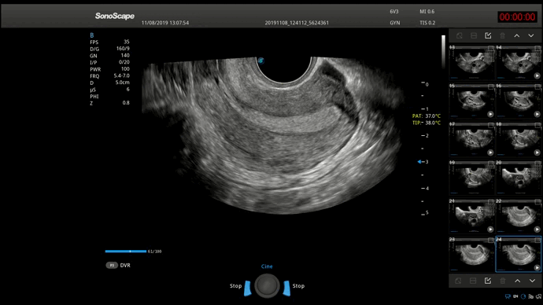Tick the selection checkbox on thumbnail 14
This screenshot has height=305, width=543.
[537, 48]
